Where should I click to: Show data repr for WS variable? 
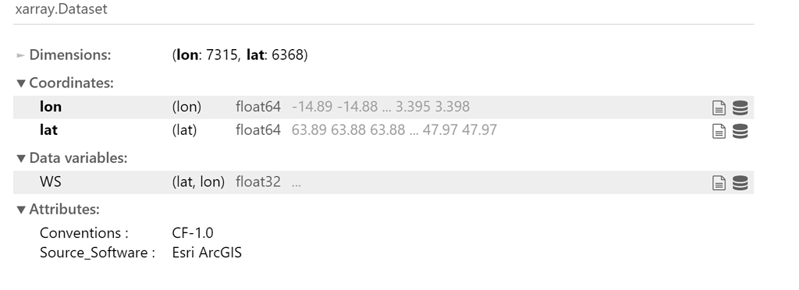pyautogui.click(x=740, y=182)
